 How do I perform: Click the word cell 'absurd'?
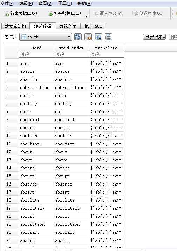click(x=36, y=240)
